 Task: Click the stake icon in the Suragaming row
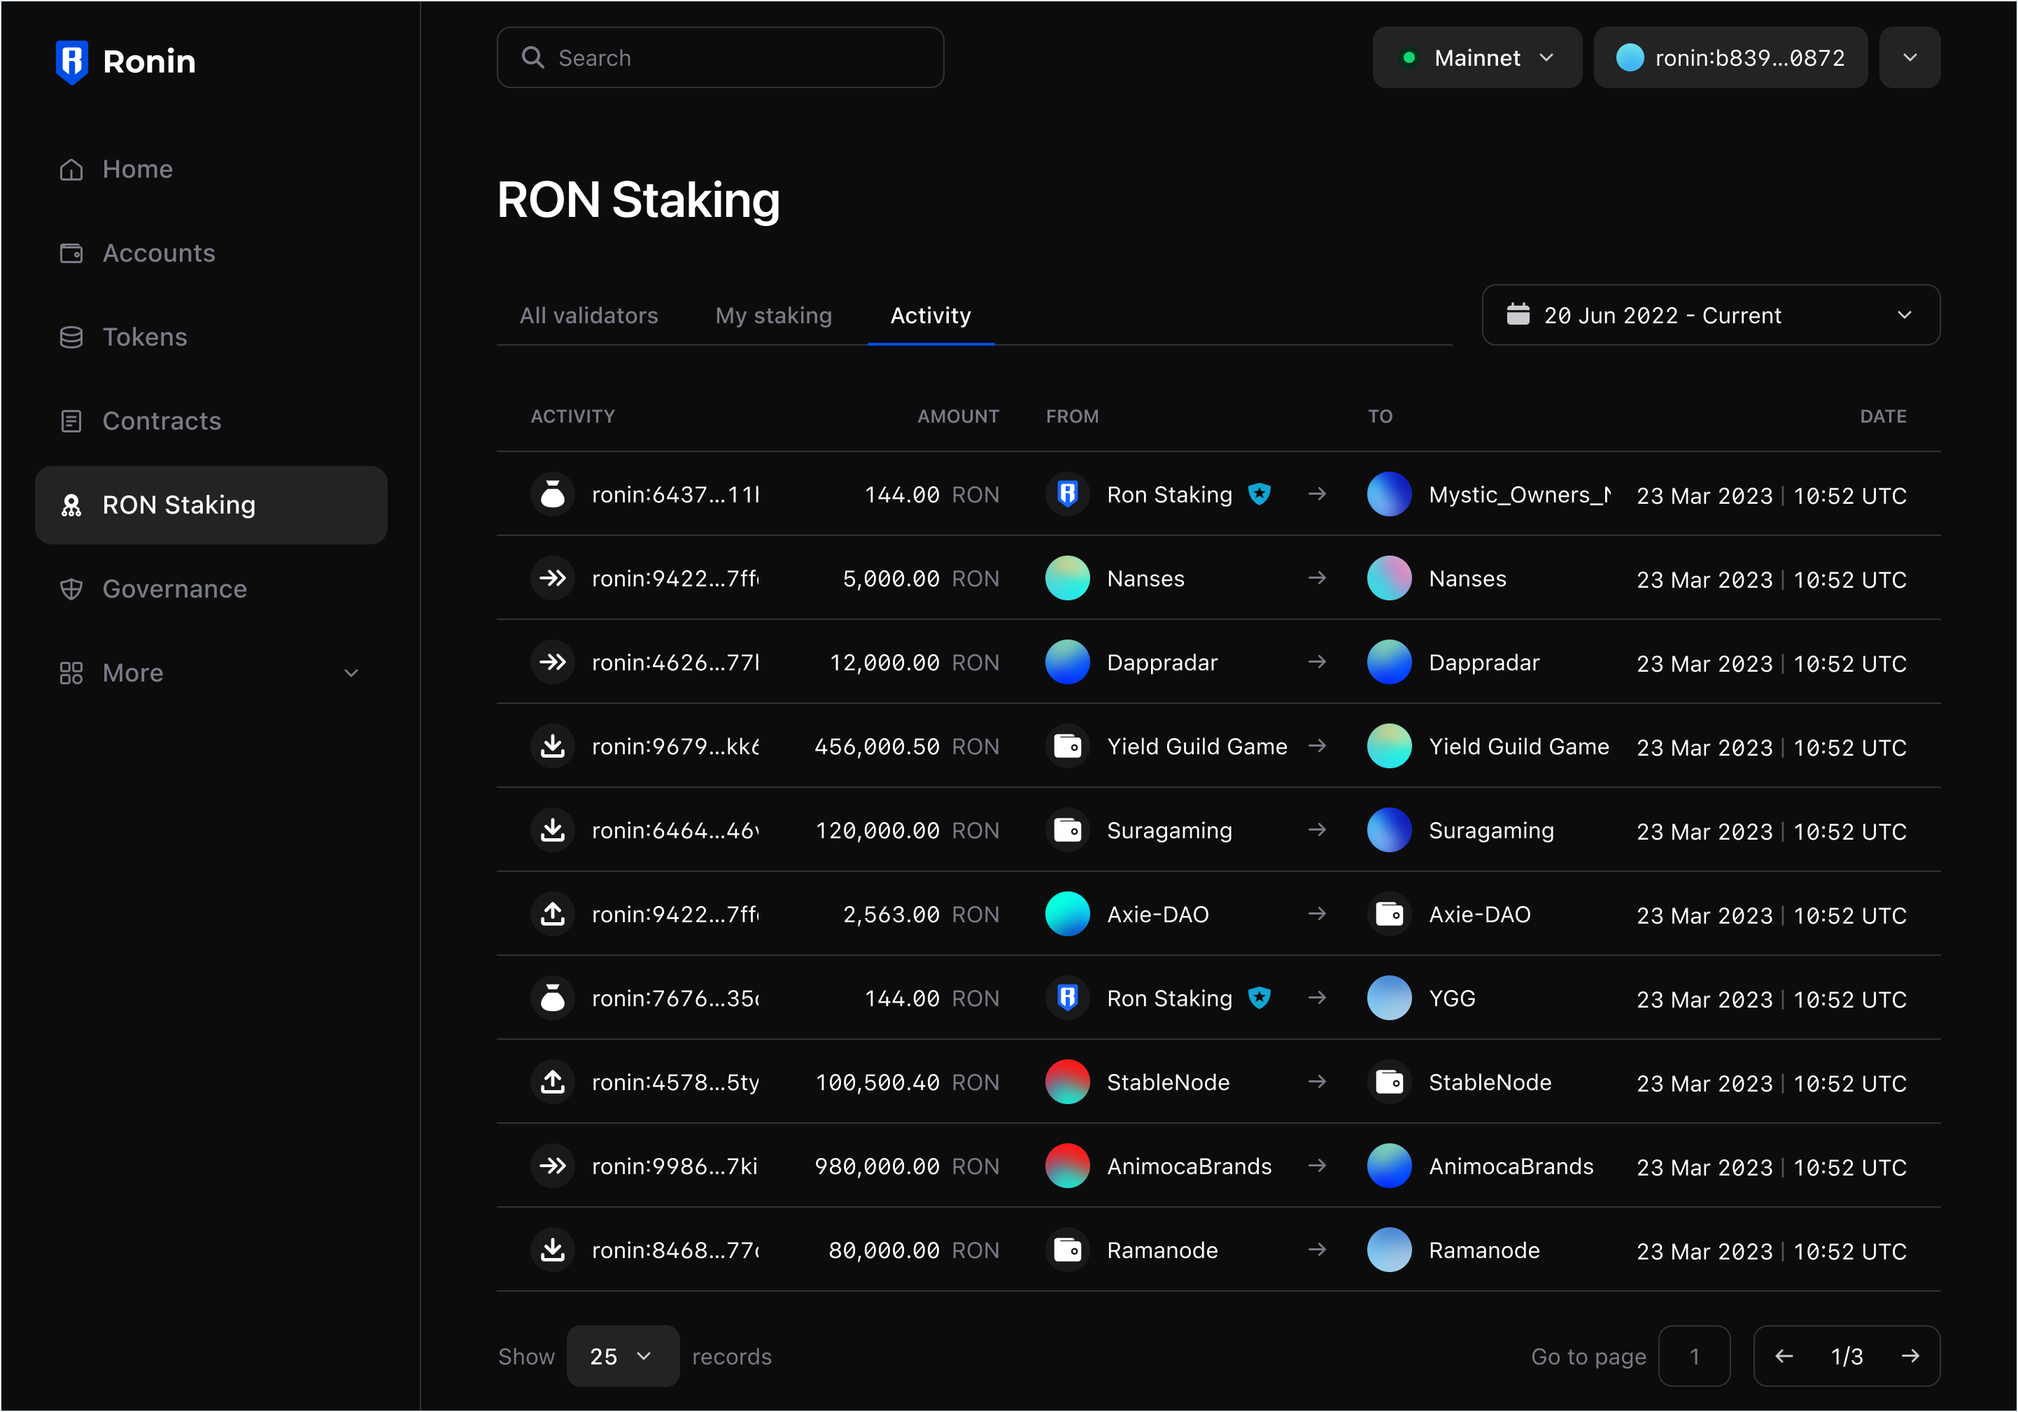coord(553,831)
